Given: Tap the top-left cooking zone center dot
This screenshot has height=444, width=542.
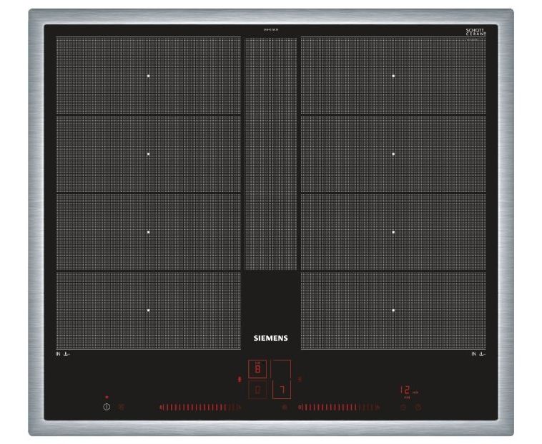Looking at the screenshot, I should [149, 75].
